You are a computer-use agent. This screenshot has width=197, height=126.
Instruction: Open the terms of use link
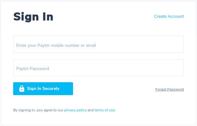click(105, 110)
